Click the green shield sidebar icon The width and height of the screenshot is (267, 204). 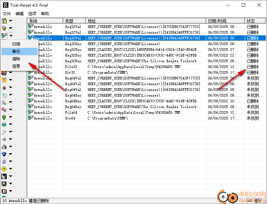coord(4,117)
